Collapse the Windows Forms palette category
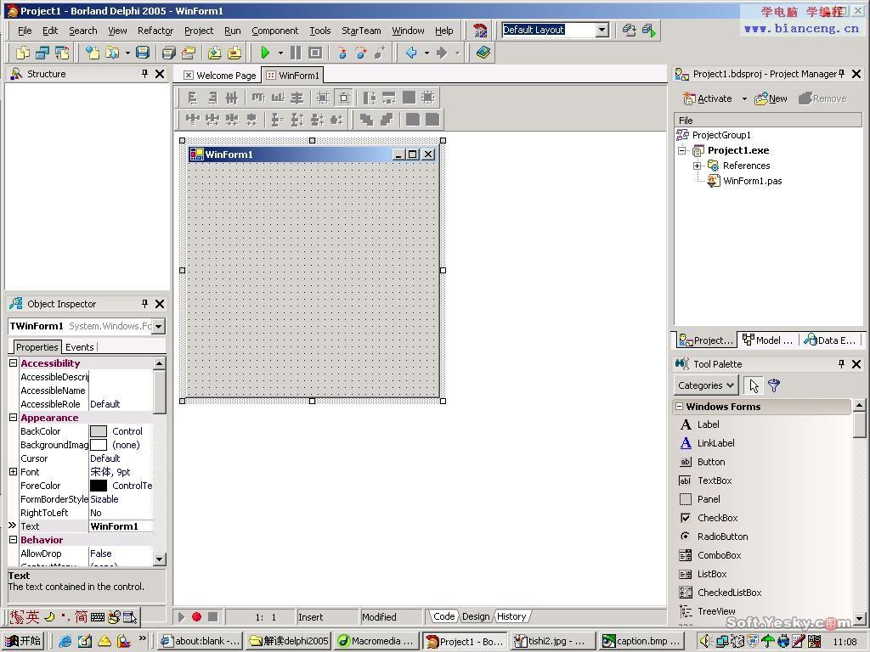The width and height of the screenshot is (870, 652). pos(679,407)
